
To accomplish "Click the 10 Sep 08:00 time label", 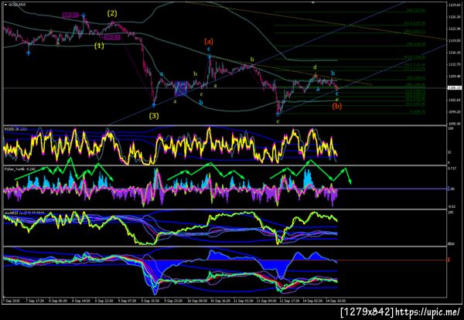I will point(196,301).
